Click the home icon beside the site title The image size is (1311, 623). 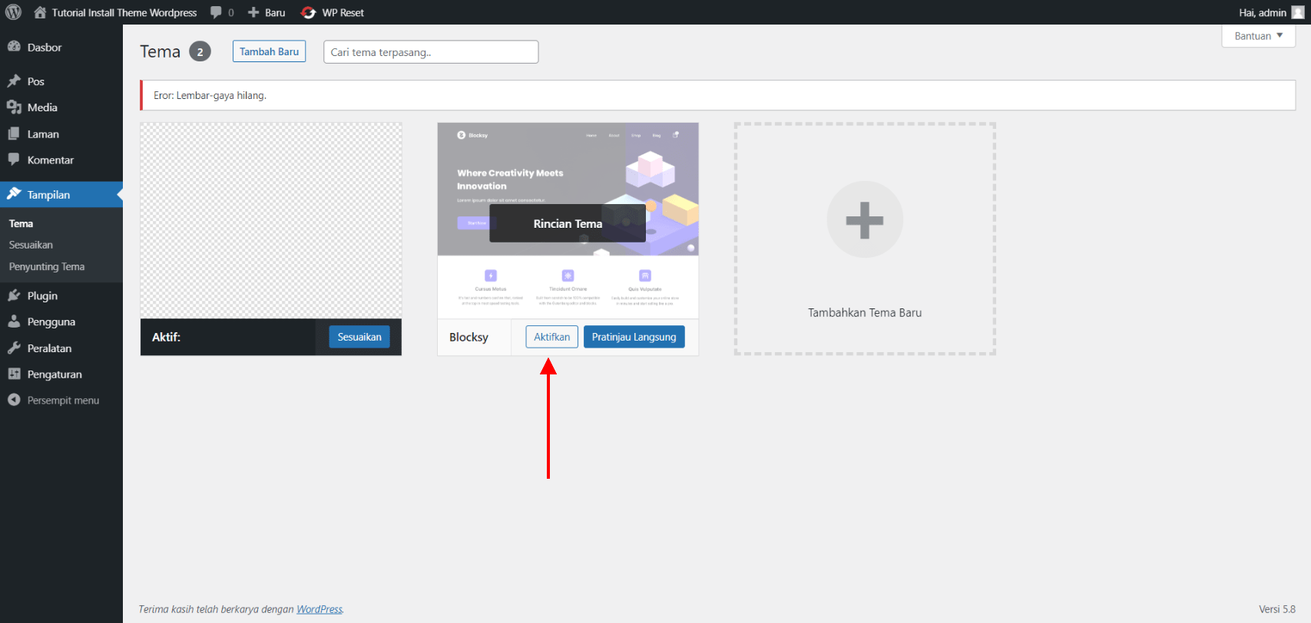40,12
